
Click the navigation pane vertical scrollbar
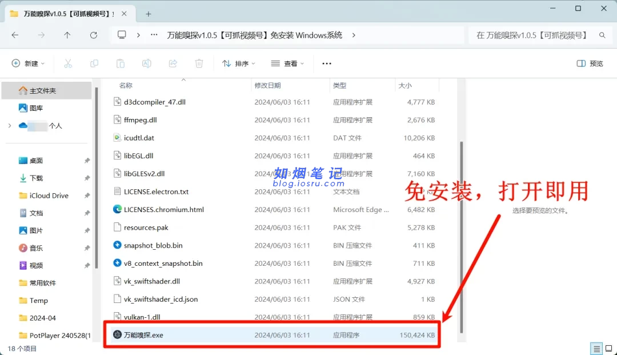(97, 178)
